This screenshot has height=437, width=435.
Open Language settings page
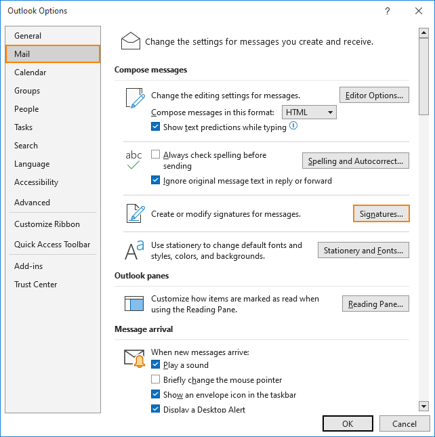pyautogui.click(x=53, y=164)
